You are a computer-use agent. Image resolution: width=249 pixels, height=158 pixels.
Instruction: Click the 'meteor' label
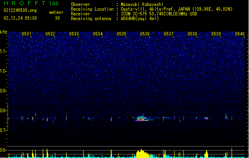pos(56,12)
